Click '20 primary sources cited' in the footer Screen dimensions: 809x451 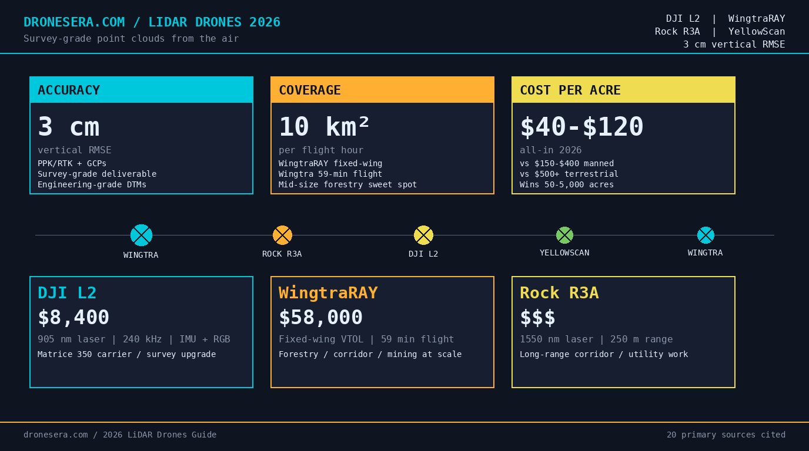point(726,435)
